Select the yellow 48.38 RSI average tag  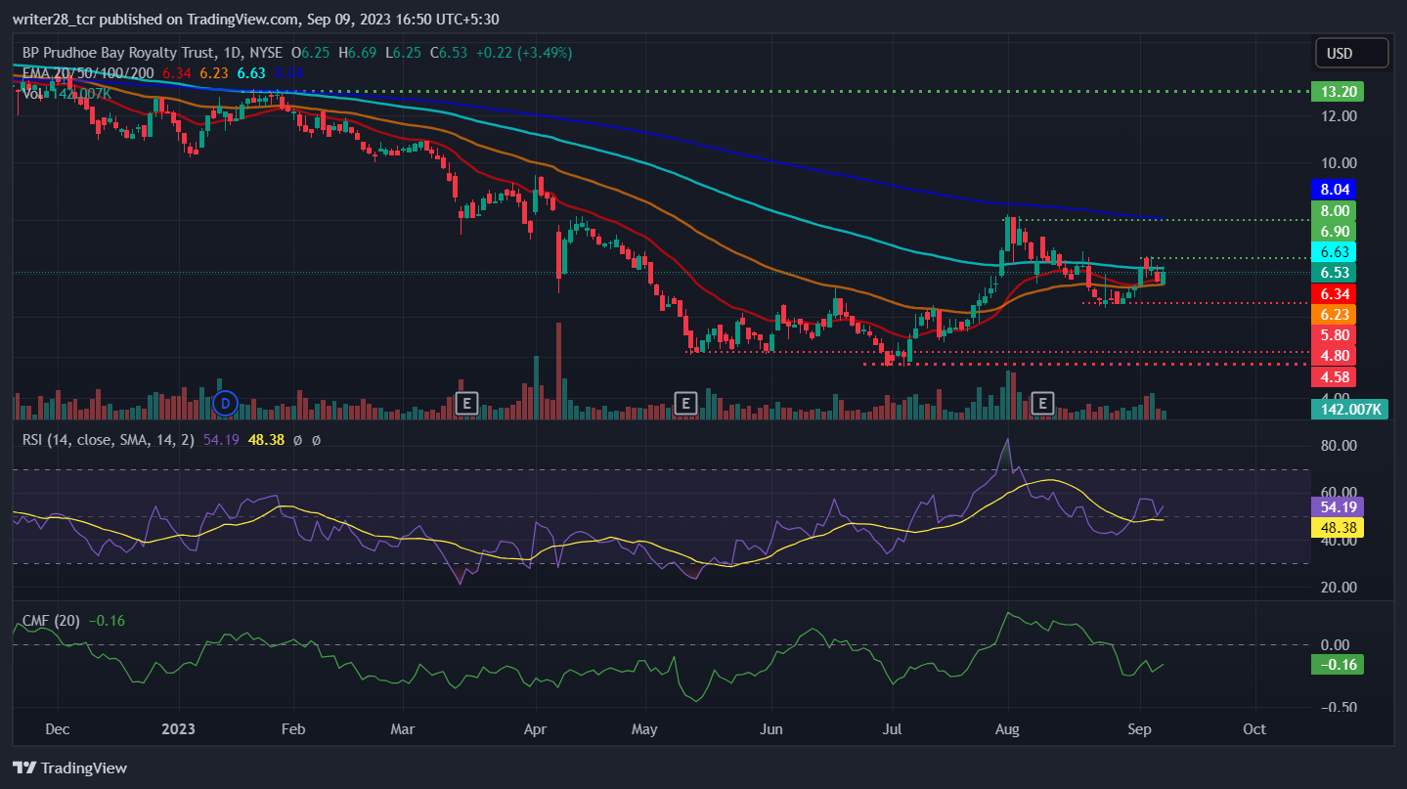[1336, 528]
